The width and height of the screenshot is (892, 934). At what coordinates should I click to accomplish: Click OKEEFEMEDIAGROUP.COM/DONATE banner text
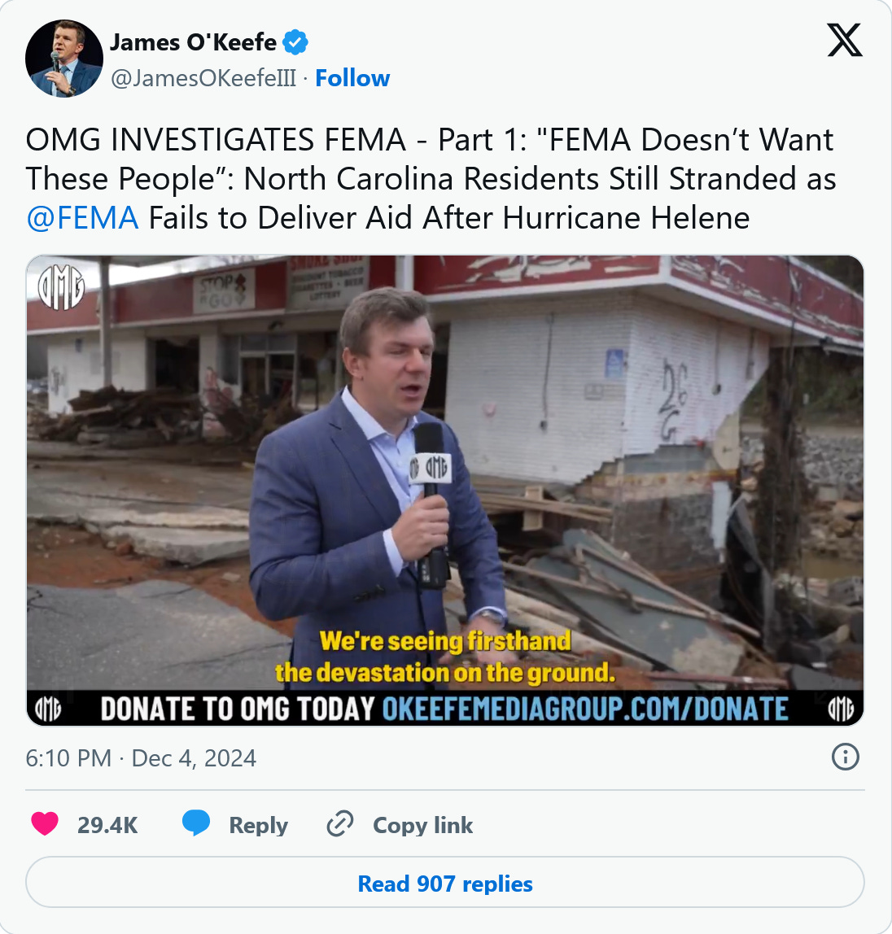coord(584,709)
